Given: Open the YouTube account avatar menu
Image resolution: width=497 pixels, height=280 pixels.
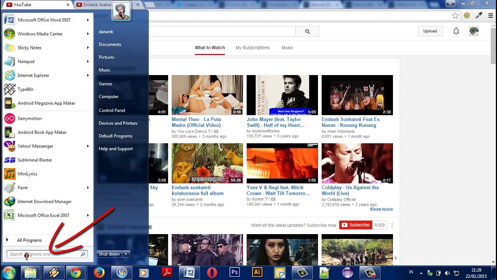Looking at the screenshot, I should 474,31.
